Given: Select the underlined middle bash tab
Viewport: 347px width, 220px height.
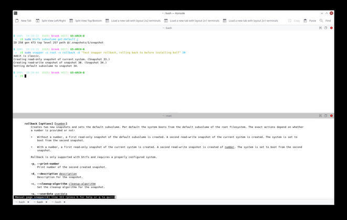Looking at the screenshot, I should pos(38,202).
